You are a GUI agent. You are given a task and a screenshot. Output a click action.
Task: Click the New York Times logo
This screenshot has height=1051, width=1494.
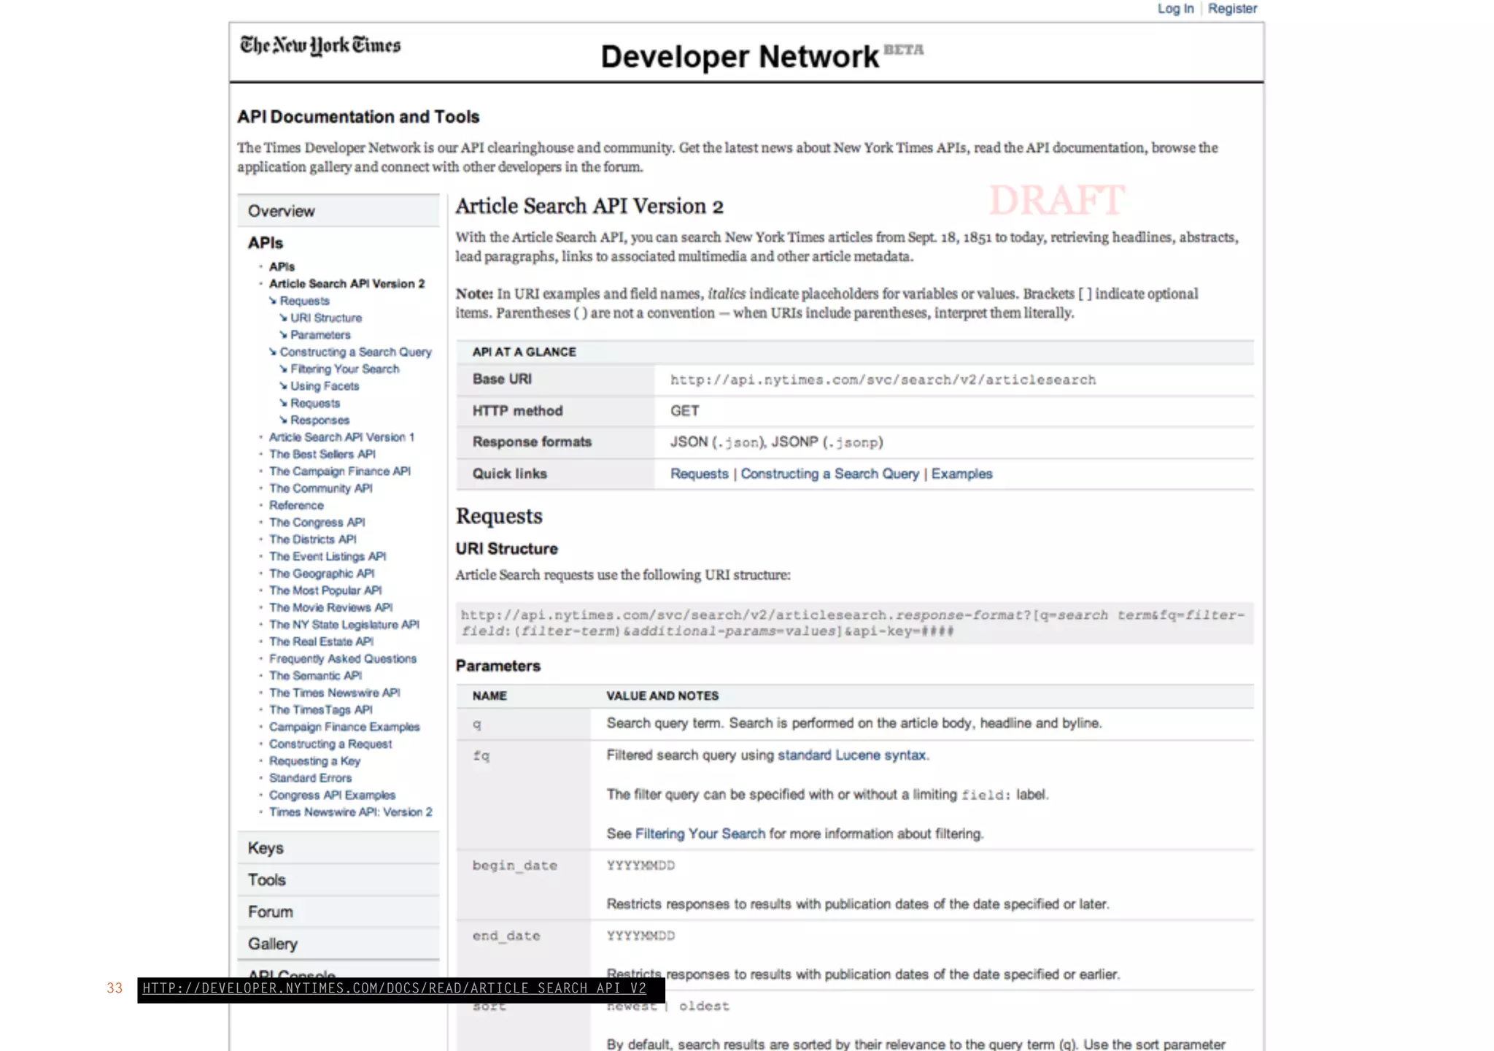pos(320,45)
